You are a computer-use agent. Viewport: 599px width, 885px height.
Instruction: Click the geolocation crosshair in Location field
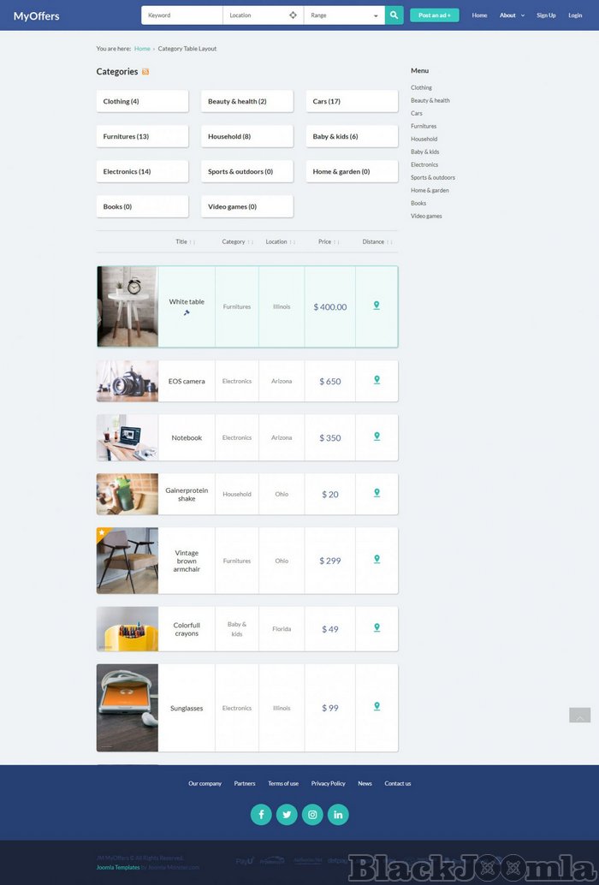click(x=293, y=15)
